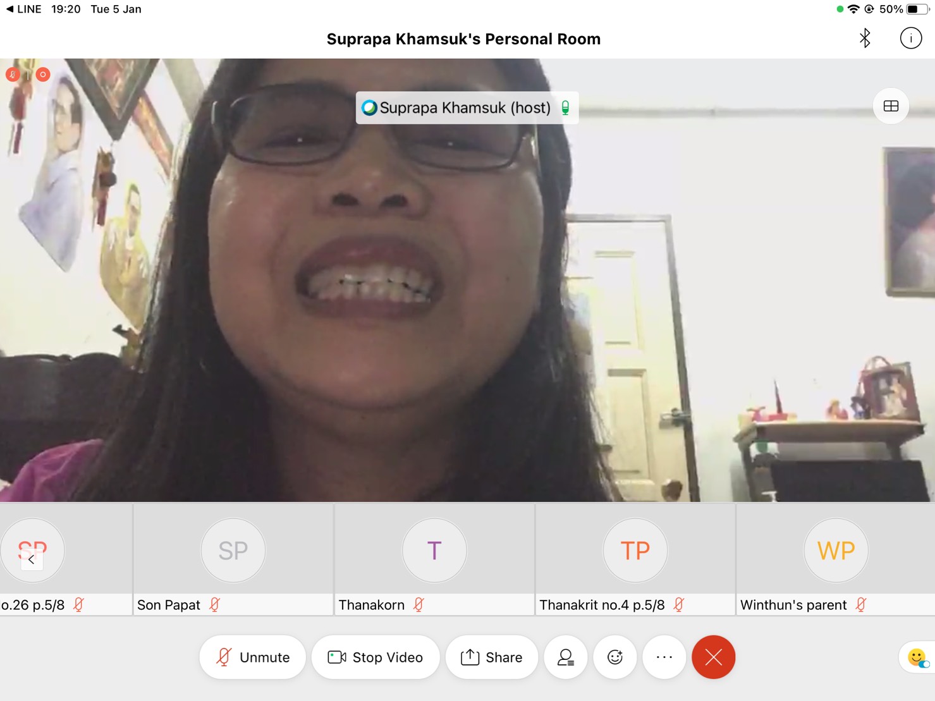
Task: Open meeting info icon
Action: [x=910, y=39]
